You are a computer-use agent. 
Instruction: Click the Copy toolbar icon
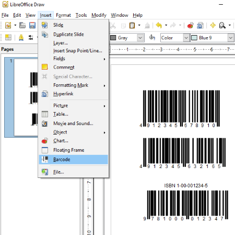(123, 26)
